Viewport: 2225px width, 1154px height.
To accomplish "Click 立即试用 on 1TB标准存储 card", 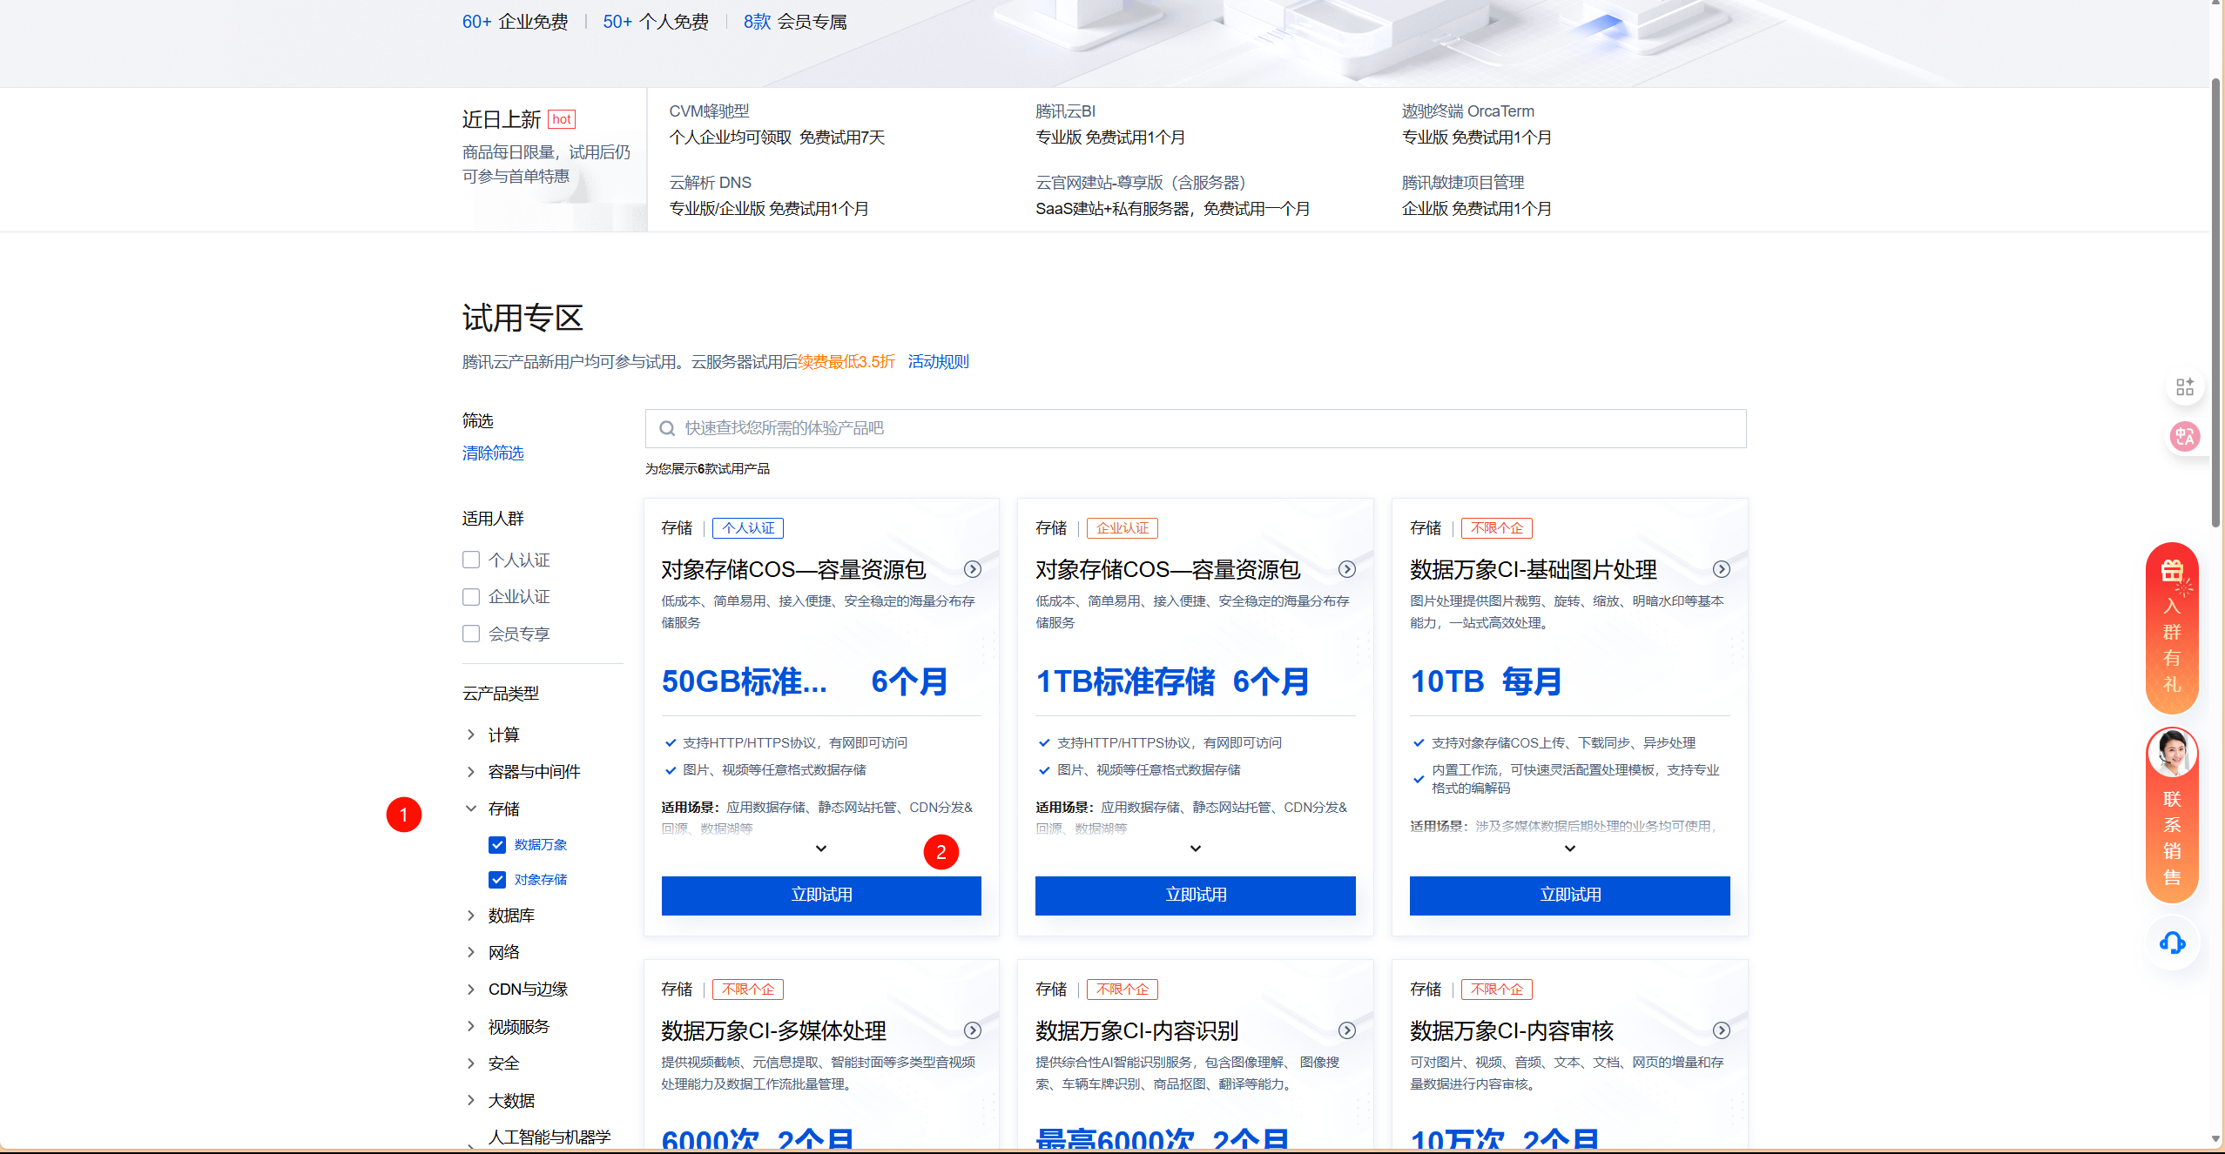I will pos(1196,896).
